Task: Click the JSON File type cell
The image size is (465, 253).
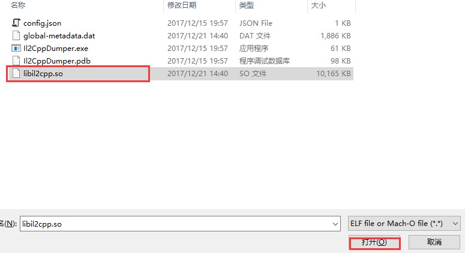Action: click(256, 23)
